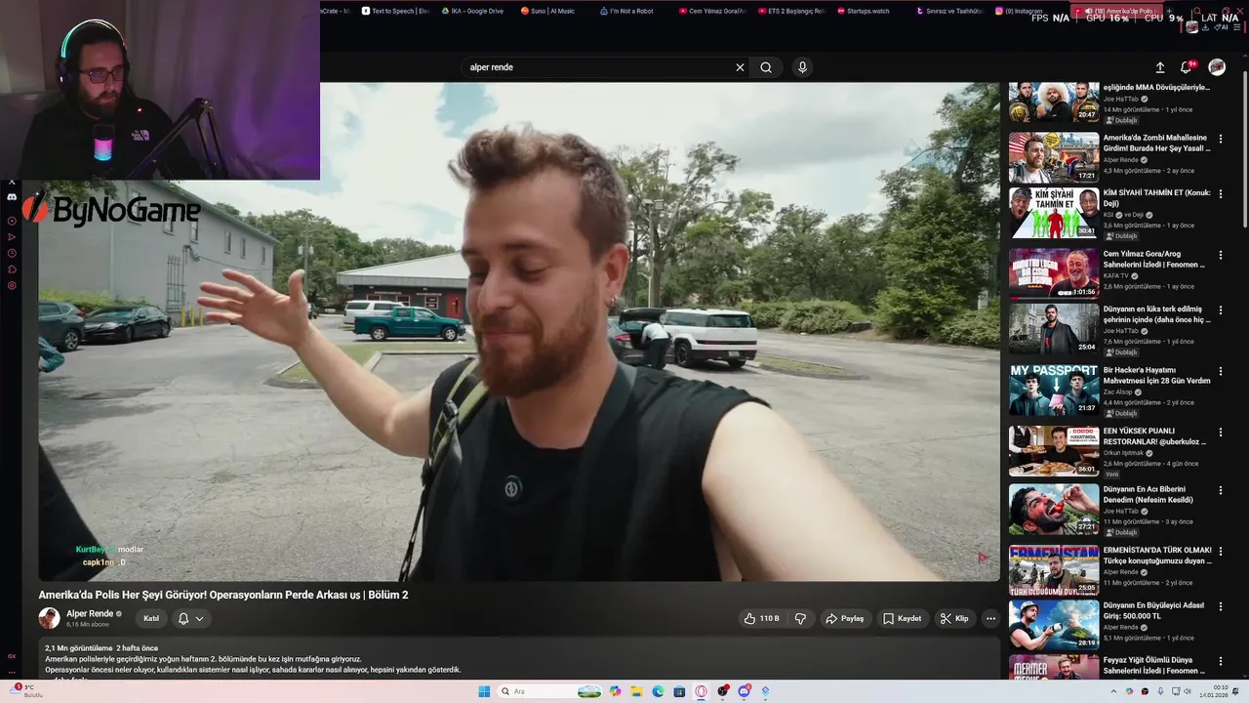Open Cem Yılmaz Gora/Arog Sahnelerini İzledi title
This screenshot has width=1249, height=703.
[1155, 259]
